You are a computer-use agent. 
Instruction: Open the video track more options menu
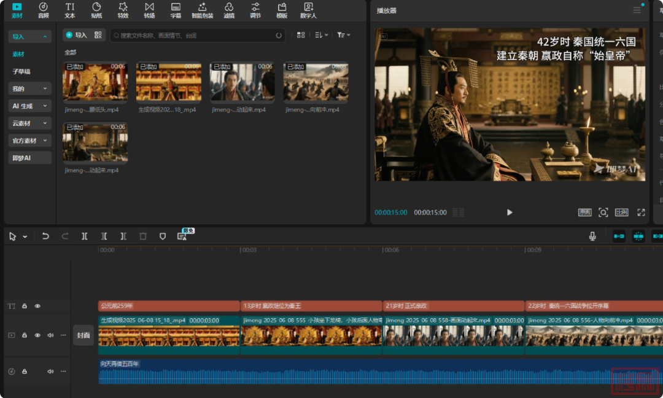(x=63, y=335)
